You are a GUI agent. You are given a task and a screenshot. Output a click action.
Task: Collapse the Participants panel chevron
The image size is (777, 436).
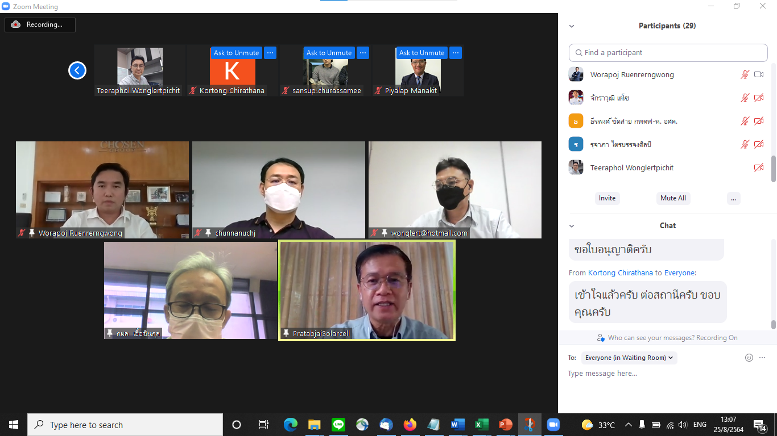572,26
